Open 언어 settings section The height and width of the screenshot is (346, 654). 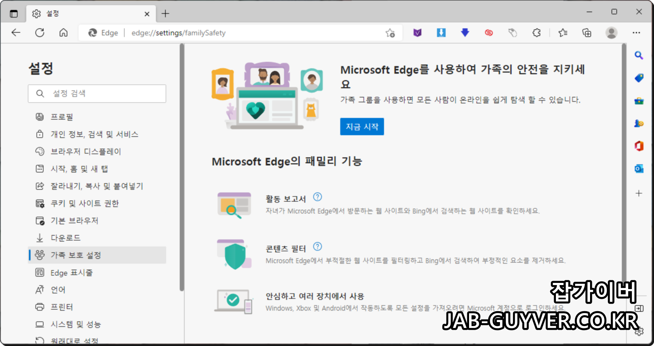coord(97,289)
